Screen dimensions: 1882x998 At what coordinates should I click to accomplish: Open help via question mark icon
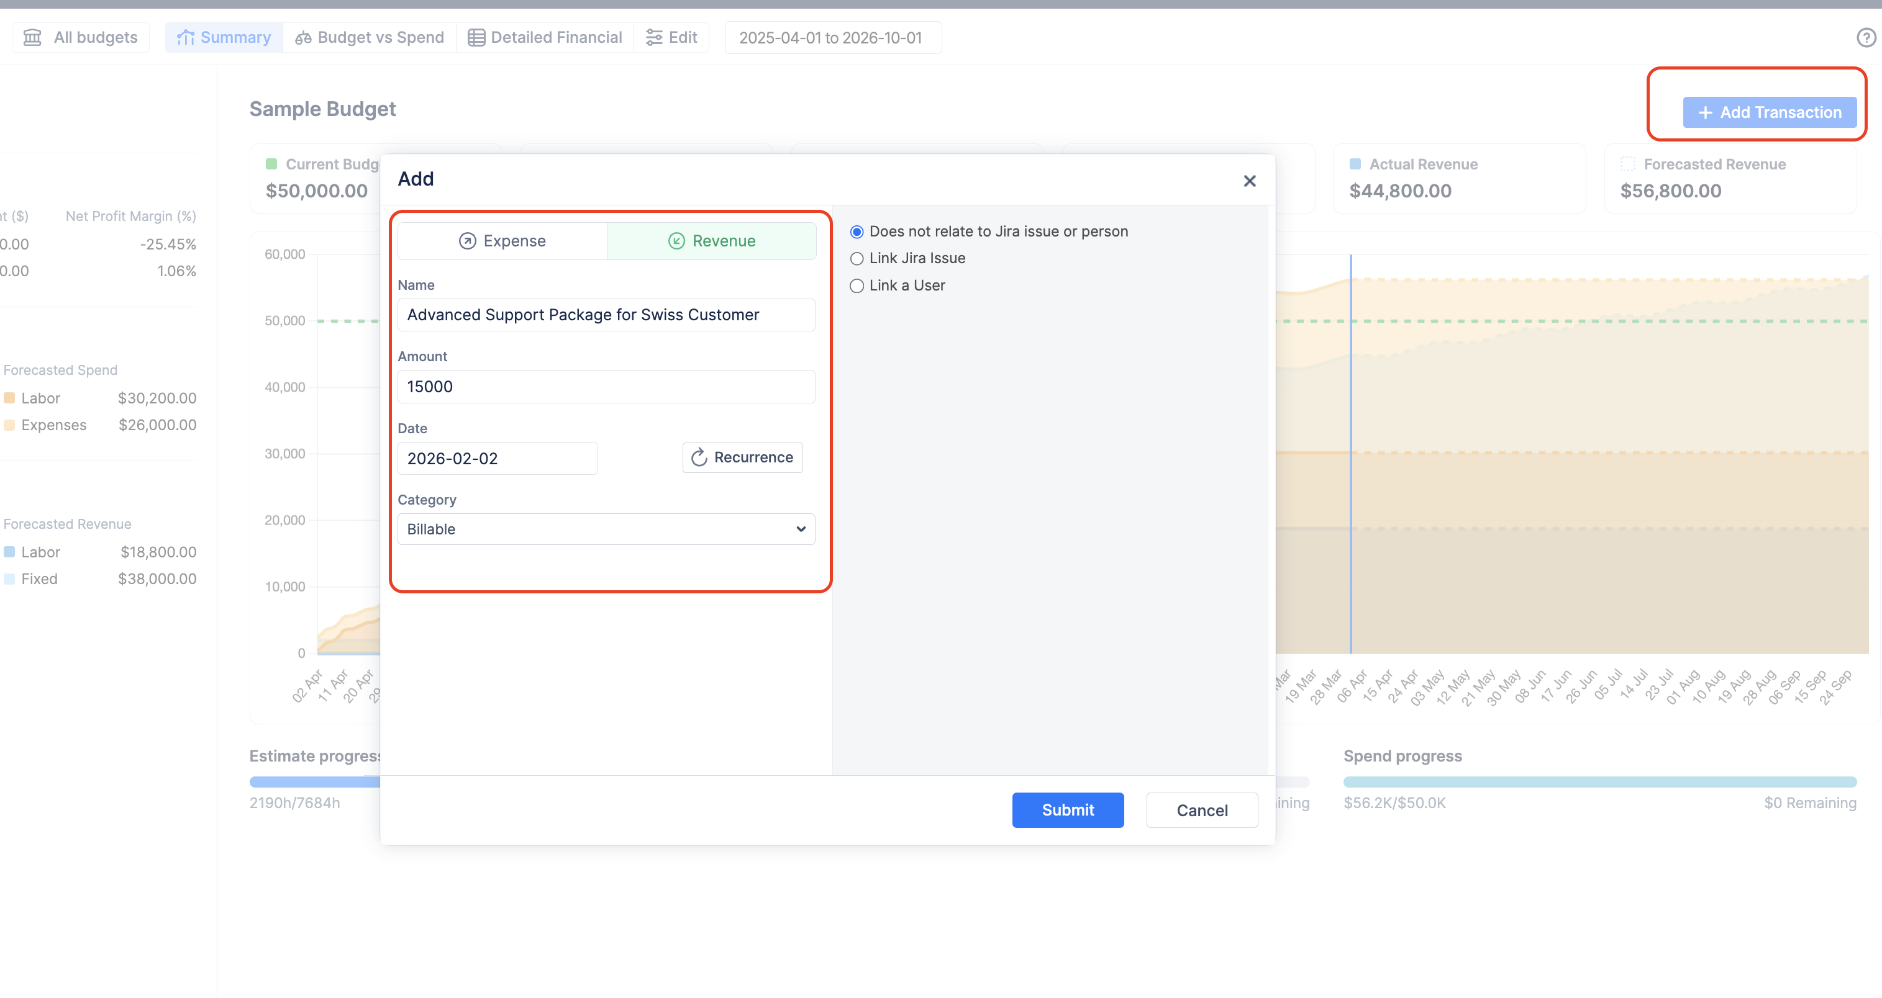1866,37
